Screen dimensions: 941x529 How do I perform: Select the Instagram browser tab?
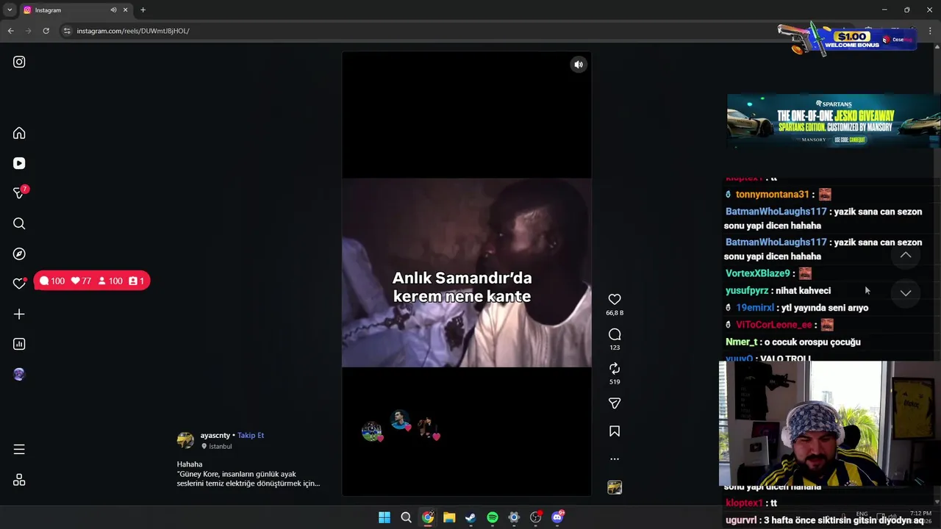[76, 10]
